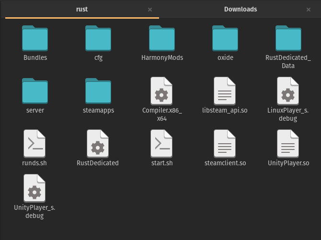
Task: Select the LinuxPlayer_s.debug file
Action: pyautogui.click(x=288, y=91)
